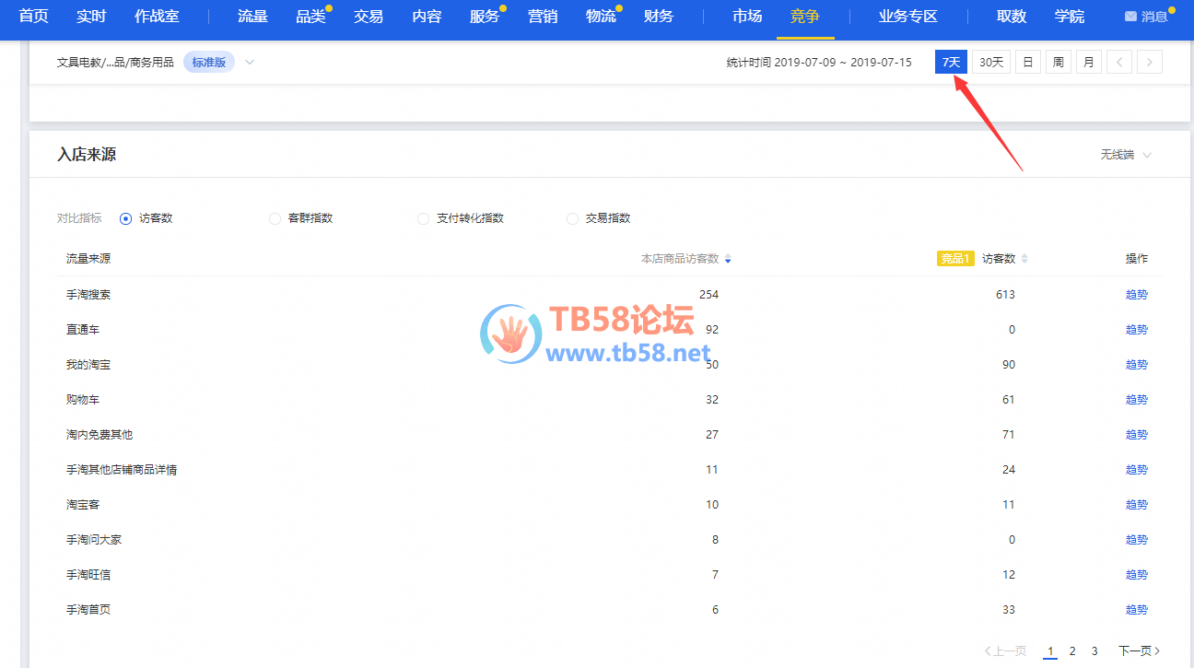Switch time range to 30天
The width and height of the screenshot is (1194, 668).
pos(991,63)
